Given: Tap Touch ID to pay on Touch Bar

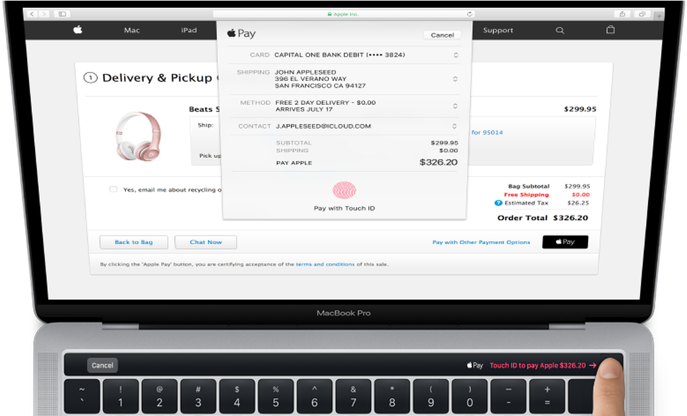Looking at the screenshot, I should tap(543, 365).
